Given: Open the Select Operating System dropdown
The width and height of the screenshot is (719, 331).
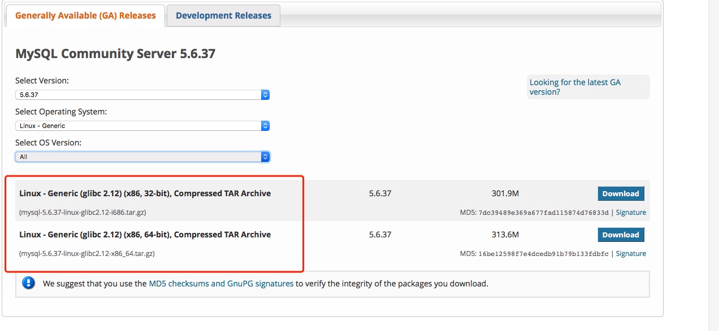Looking at the screenshot, I should 142,126.
